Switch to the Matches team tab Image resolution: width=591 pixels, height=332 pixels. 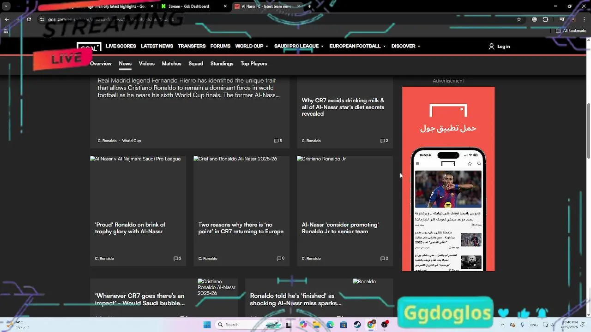click(171, 64)
